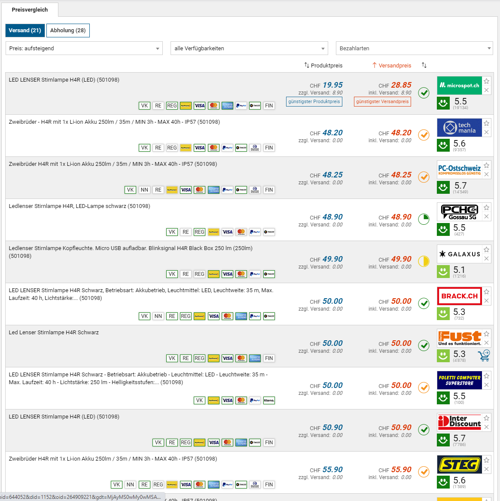Click tech mania orange availability checkmark
Screen dimensions: 500x501
(x=424, y=135)
